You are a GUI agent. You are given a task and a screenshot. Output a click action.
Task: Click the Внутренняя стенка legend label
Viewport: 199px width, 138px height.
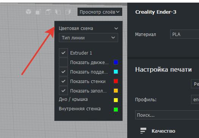[x=80, y=109]
